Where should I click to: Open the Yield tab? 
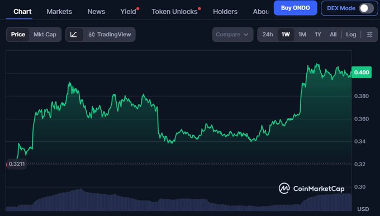[x=128, y=11]
